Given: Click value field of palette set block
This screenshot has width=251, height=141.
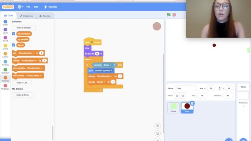Looking at the screenshot, I should pos(41,53).
